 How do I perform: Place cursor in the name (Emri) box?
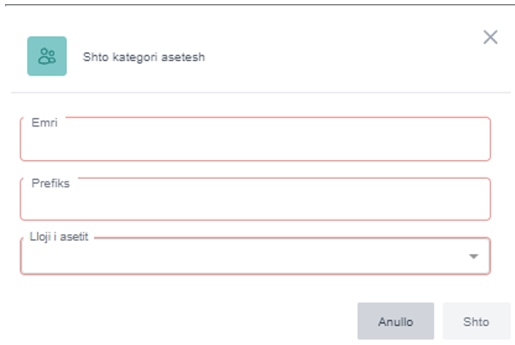click(255, 140)
